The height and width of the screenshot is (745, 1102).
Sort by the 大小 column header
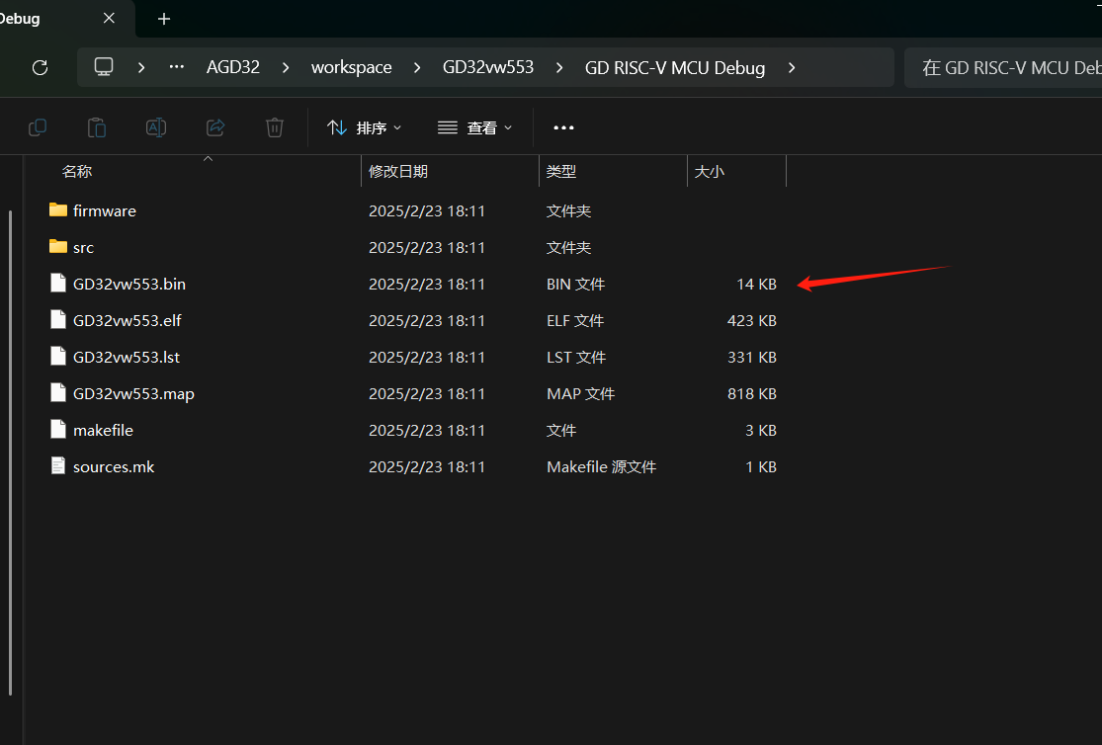pyautogui.click(x=709, y=171)
